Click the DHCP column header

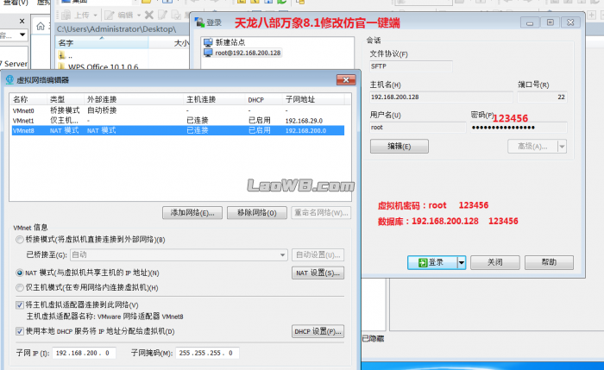point(264,99)
